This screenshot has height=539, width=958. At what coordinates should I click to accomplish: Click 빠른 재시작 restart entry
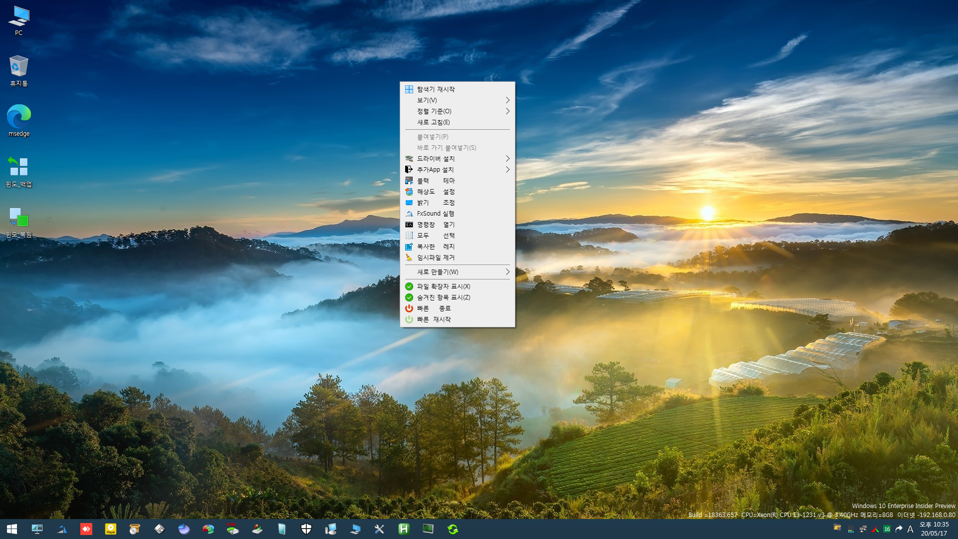458,319
